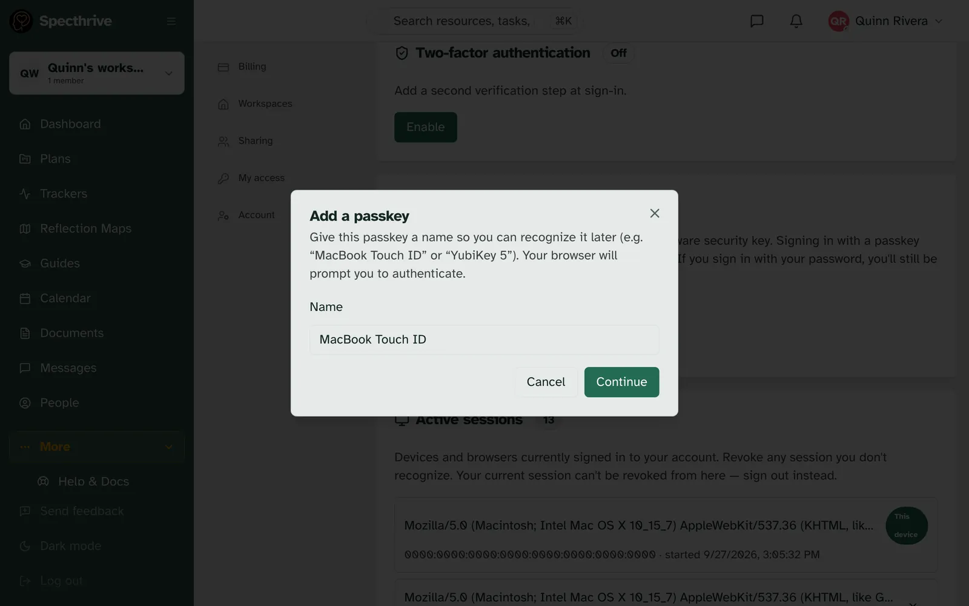This screenshot has width=969, height=606.
Task: Cancel the Add a passkey dialog
Action: point(546,382)
